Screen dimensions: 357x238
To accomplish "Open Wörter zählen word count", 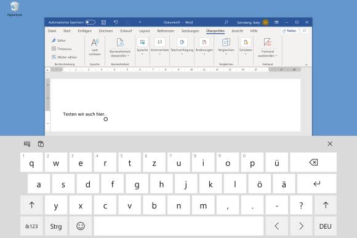I will coord(65,57).
